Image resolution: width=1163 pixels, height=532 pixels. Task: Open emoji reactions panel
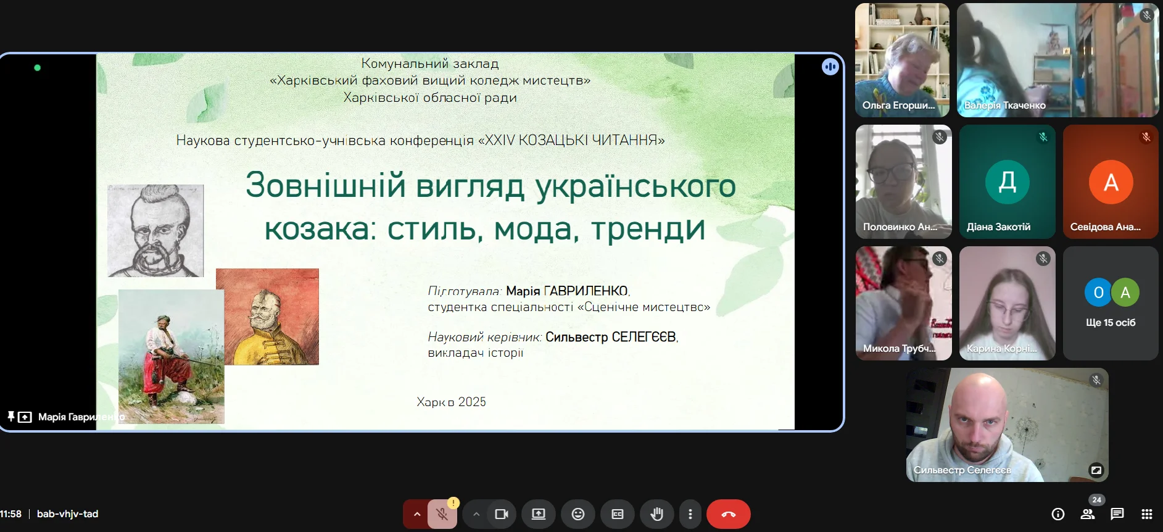tap(578, 514)
